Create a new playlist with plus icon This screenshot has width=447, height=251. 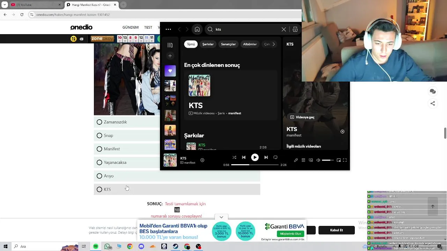(x=170, y=56)
